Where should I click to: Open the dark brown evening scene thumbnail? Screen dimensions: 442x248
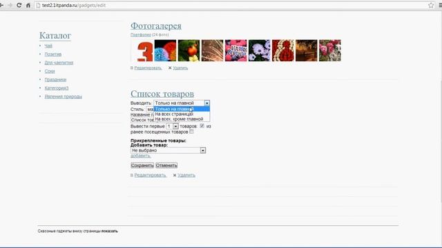(x=307, y=50)
